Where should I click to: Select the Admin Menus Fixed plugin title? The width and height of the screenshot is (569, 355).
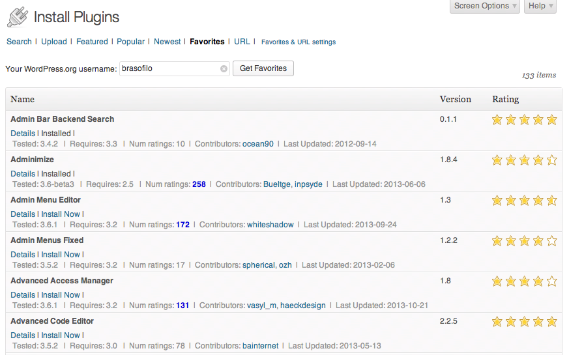[x=47, y=240]
